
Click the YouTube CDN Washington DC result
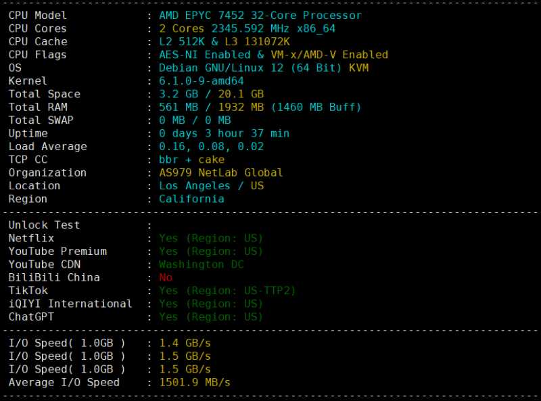pyautogui.click(x=201, y=264)
